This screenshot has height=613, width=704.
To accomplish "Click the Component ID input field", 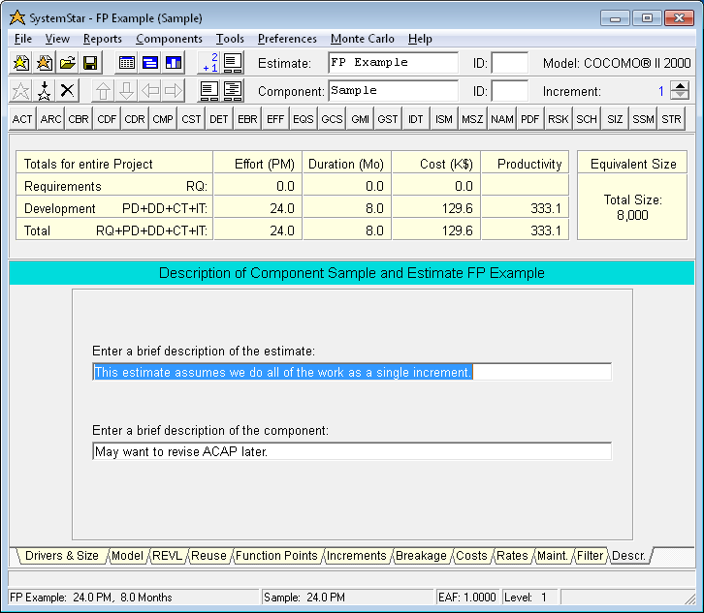I will click(510, 91).
